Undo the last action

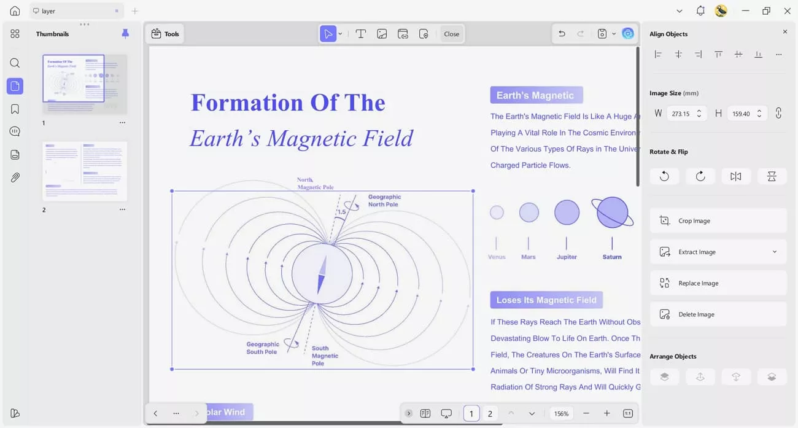click(561, 34)
